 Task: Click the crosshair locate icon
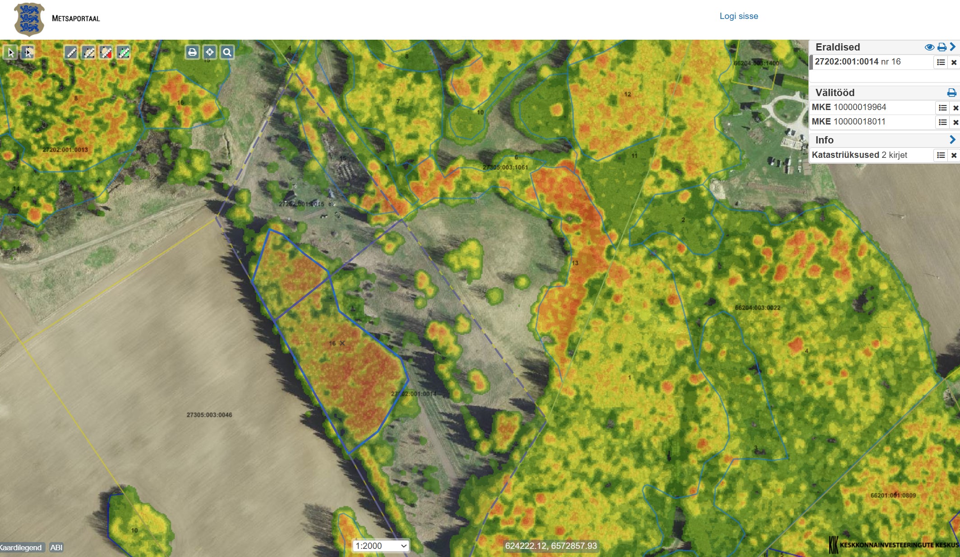[x=210, y=52]
